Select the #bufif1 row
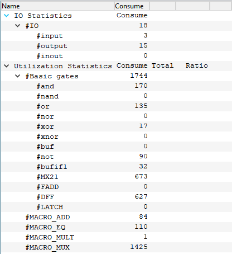Viewport: 232px width, 254px height. tap(117, 167)
